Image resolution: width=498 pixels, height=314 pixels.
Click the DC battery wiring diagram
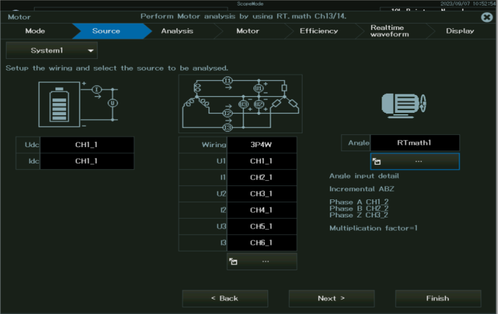click(x=78, y=104)
